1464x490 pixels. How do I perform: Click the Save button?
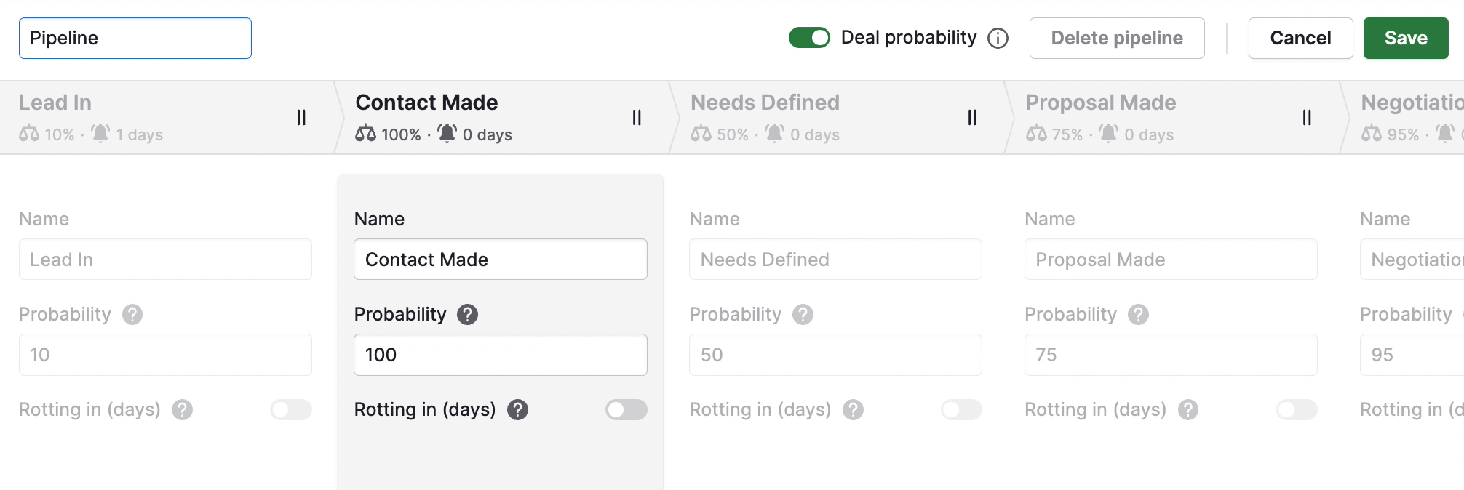(x=1404, y=38)
